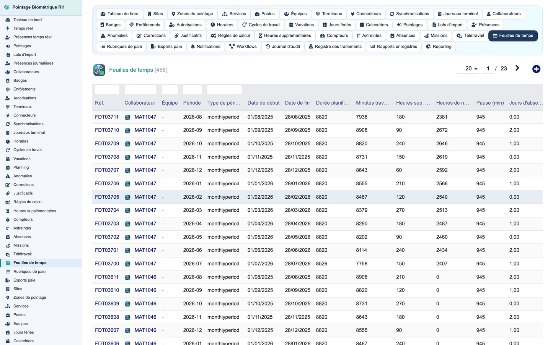Click the Astreintes phone icon in sidebar
The image size is (553, 345).
tap(8, 228)
